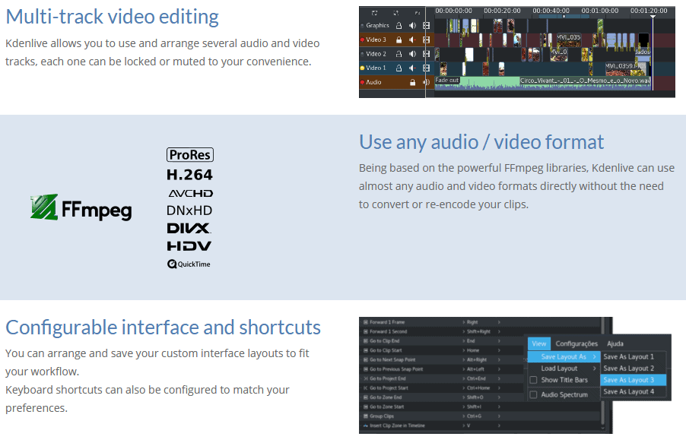Click the Forward 1 Second row icon
The width and height of the screenshot is (686, 443).
point(366,331)
